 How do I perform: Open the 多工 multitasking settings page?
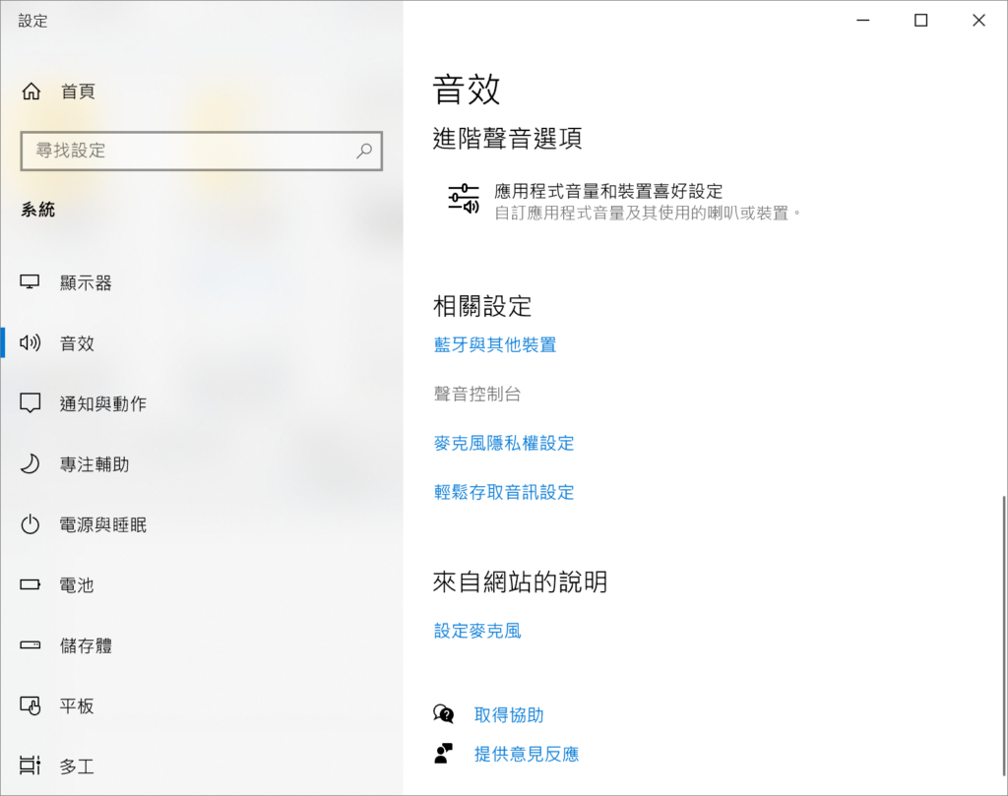[77, 765]
